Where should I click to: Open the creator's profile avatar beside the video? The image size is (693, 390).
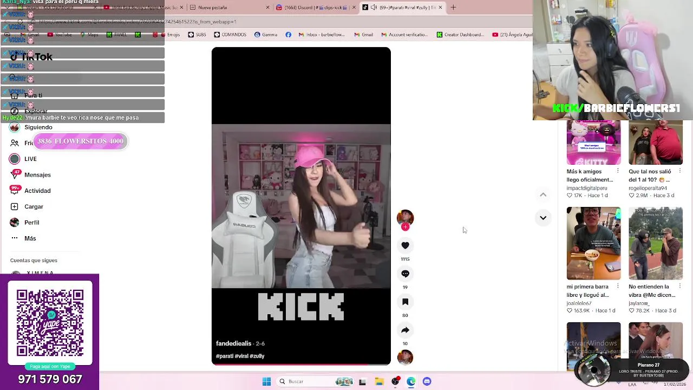[x=405, y=217]
